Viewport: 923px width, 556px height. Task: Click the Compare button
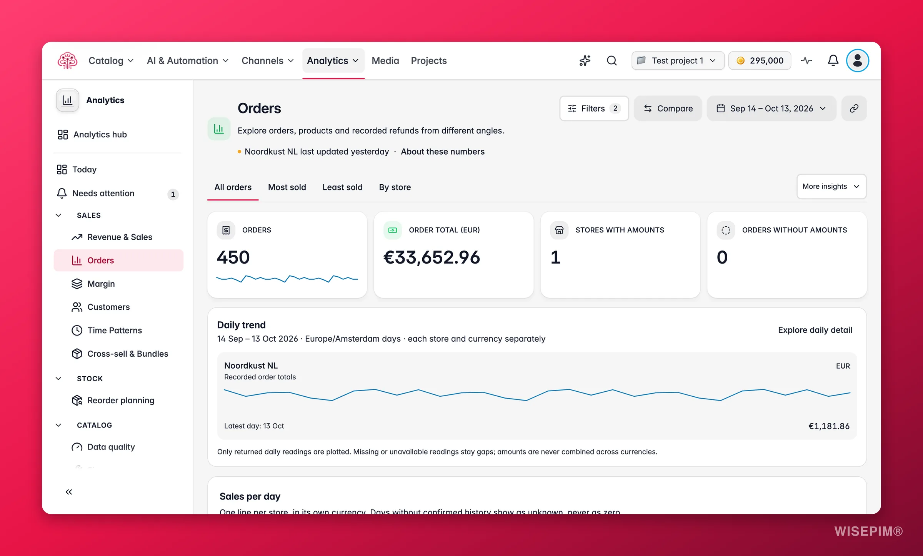coord(668,109)
